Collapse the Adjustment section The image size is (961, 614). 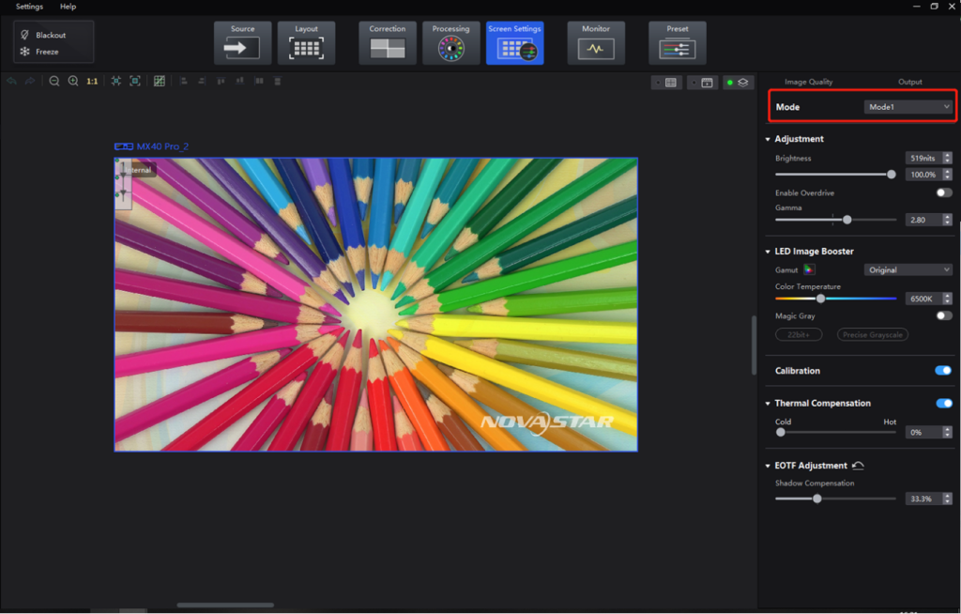tap(768, 139)
